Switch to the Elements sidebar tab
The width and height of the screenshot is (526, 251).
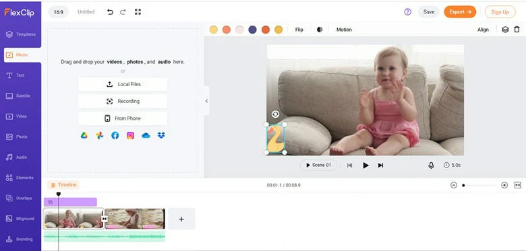pyautogui.click(x=21, y=178)
